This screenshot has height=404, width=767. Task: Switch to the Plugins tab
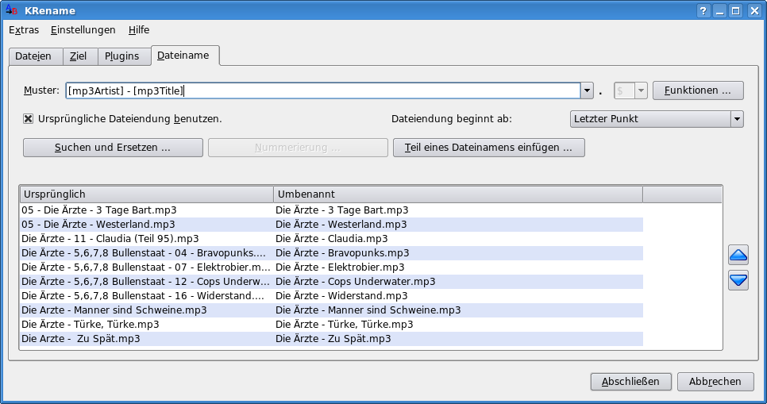[121, 56]
